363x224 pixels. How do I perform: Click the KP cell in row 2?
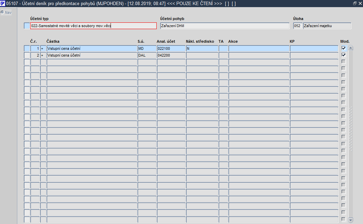tap(314, 55)
